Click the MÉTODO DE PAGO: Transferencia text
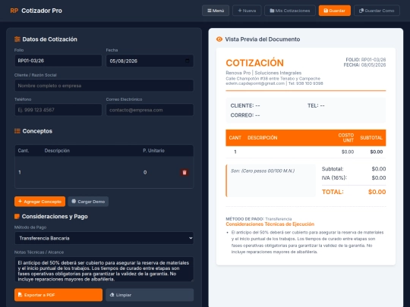This screenshot has width=410, height=307. click(259, 219)
